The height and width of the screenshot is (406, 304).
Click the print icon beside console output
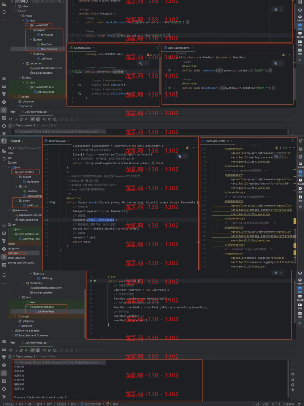click(293, 385)
